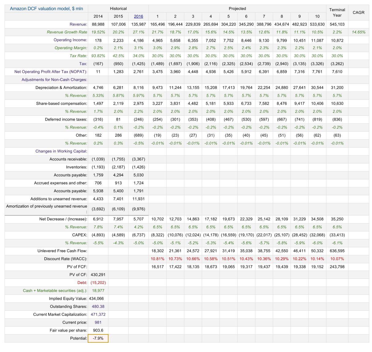This screenshot has height=352, width=372.
Task: Click the Terminal Year column header
Action: pyautogui.click(x=337, y=13)
